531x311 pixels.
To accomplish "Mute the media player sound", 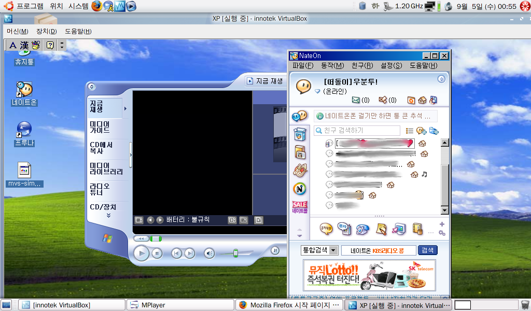I will (x=209, y=253).
